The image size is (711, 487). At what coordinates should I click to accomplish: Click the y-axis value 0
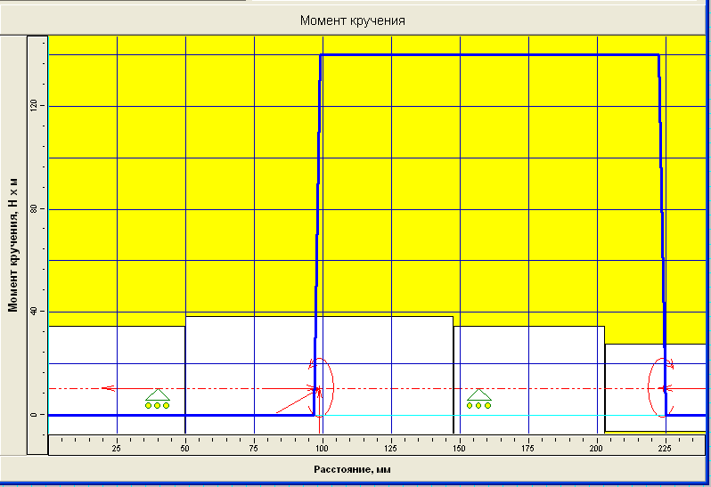(x=33, y=415)
